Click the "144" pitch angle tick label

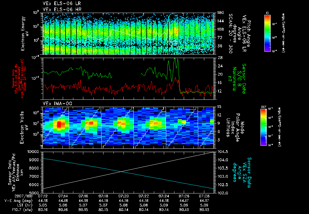[x=220, y=21]
